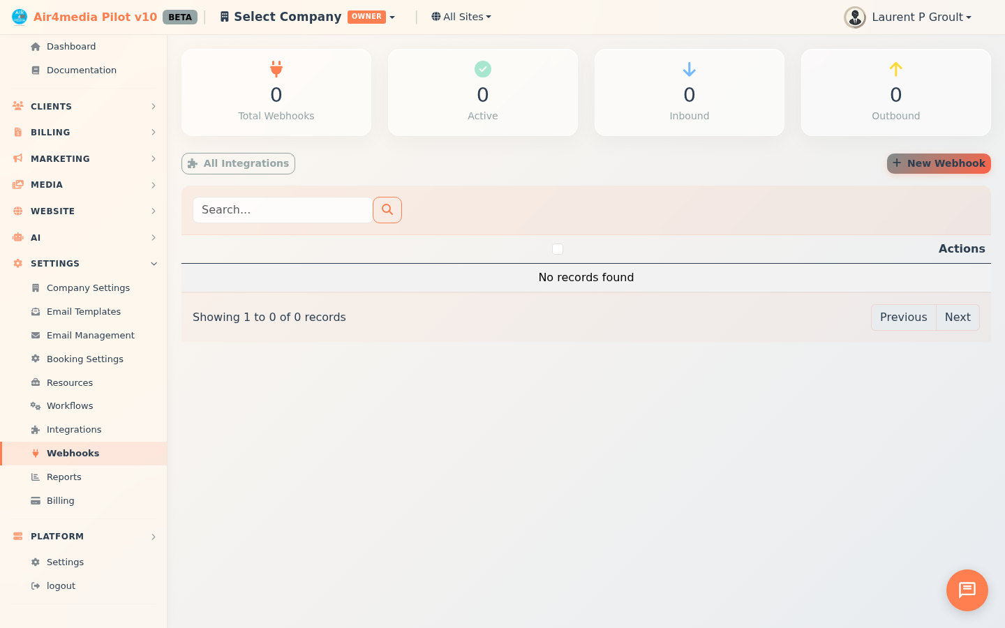The width and height of the screenshot is (1005, 628).
Task: Open the chat bubble icon in bottom corner
Action: (x=967, y=590)
